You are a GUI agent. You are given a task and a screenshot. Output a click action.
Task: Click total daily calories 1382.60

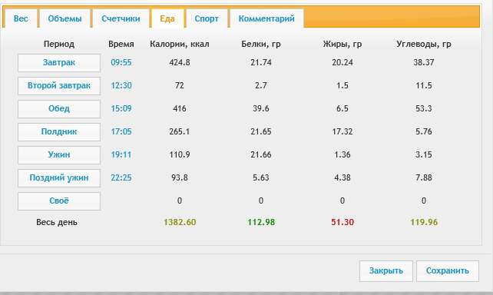[x=180, y=222]
